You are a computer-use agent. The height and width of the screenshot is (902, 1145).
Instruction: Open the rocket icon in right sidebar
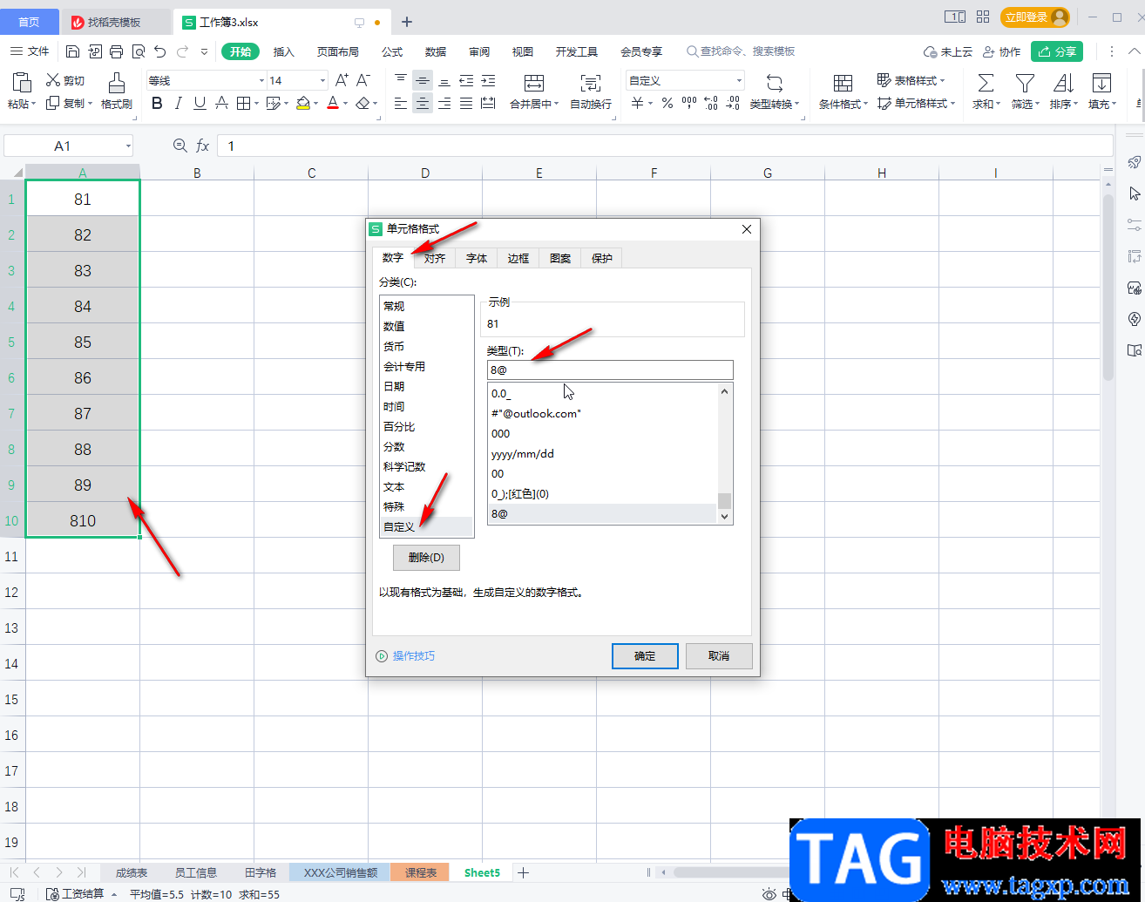tap(1134, 162)
